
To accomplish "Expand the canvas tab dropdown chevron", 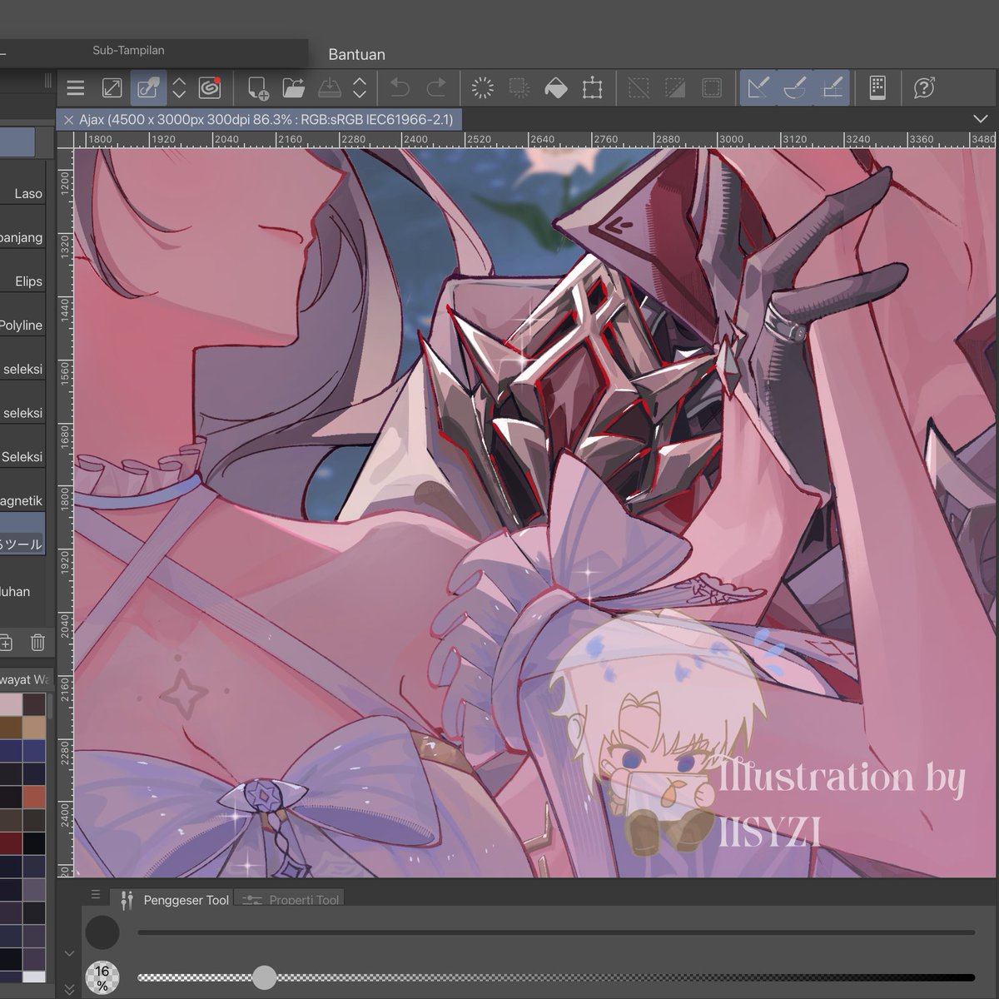I will 981,119.
